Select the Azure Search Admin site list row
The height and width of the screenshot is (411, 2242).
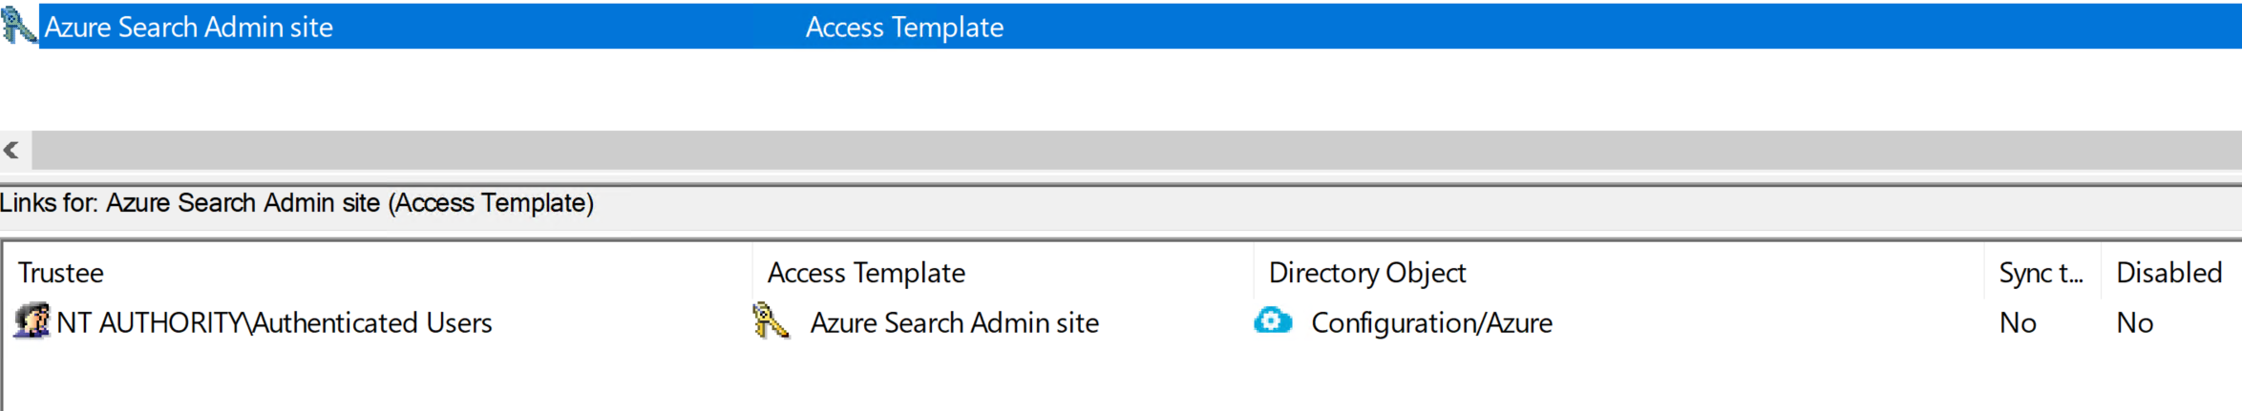click(x=1121, y=27)
